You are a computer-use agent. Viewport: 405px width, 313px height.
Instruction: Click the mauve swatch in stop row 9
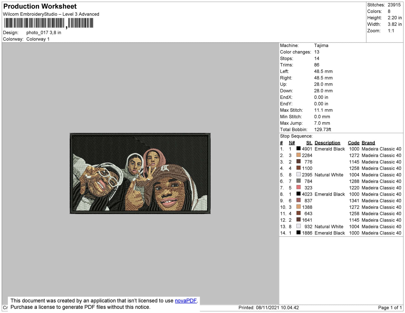click(x=298, y=200)
